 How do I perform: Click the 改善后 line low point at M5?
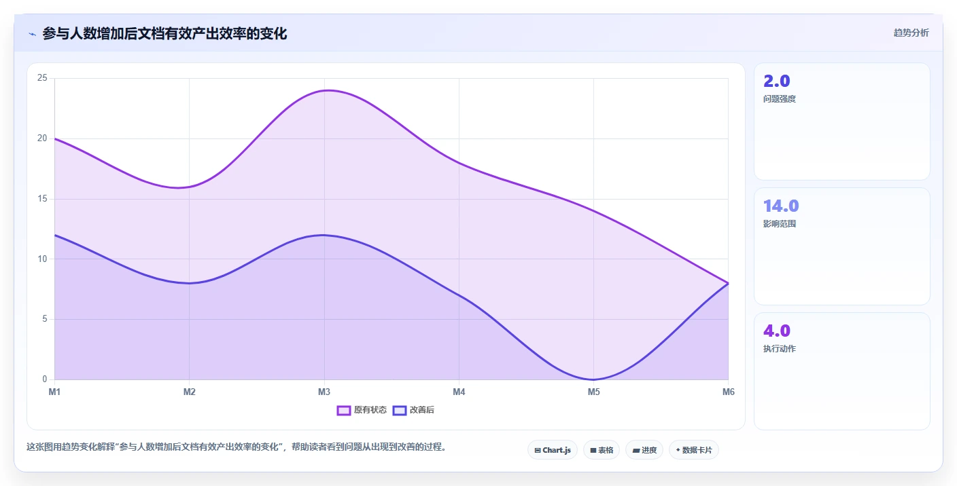click(594, 379)
